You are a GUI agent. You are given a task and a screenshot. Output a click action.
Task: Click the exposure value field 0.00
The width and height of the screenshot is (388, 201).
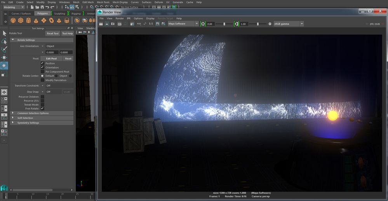coord(211,24)
